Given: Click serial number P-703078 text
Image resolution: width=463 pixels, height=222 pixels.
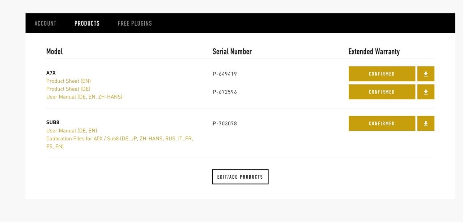Looking at the screenshot, I should tap(225, 123).
